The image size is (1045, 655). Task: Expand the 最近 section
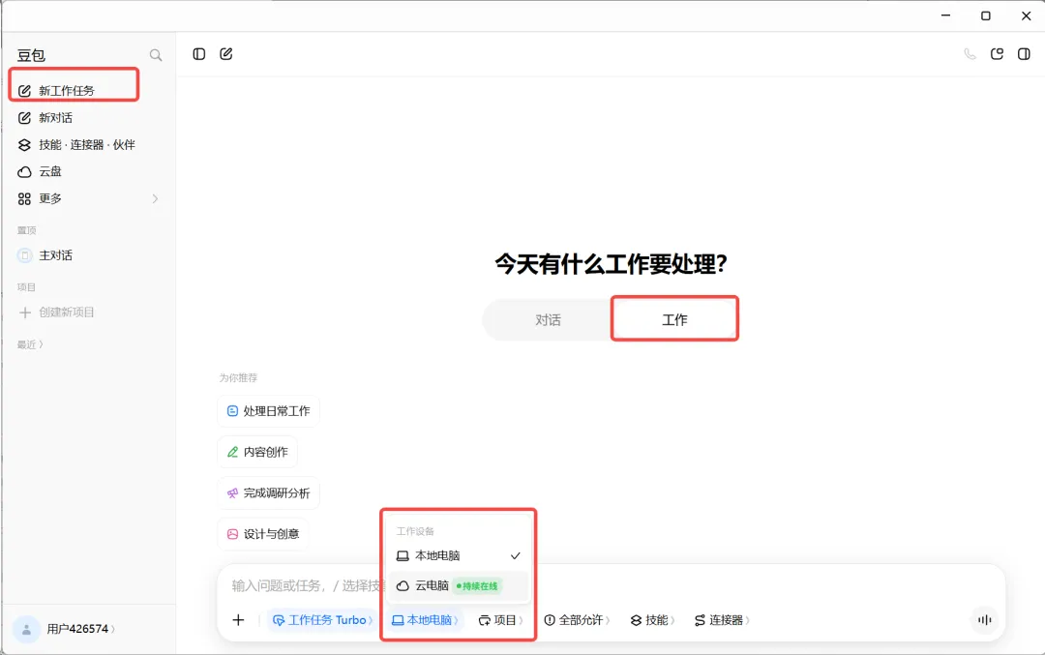point(30,344)
